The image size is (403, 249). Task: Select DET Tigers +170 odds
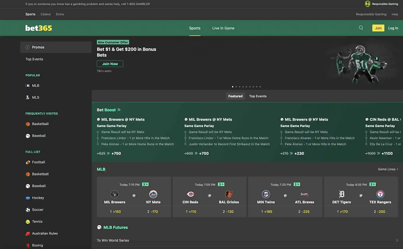[x=342, y=212]
